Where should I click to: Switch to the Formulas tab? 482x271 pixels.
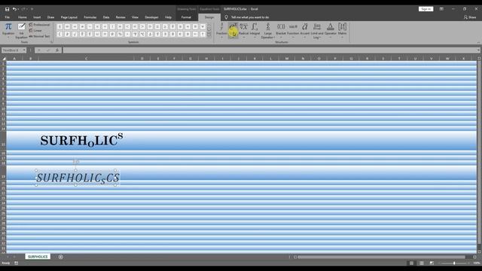tap(90, 17)
